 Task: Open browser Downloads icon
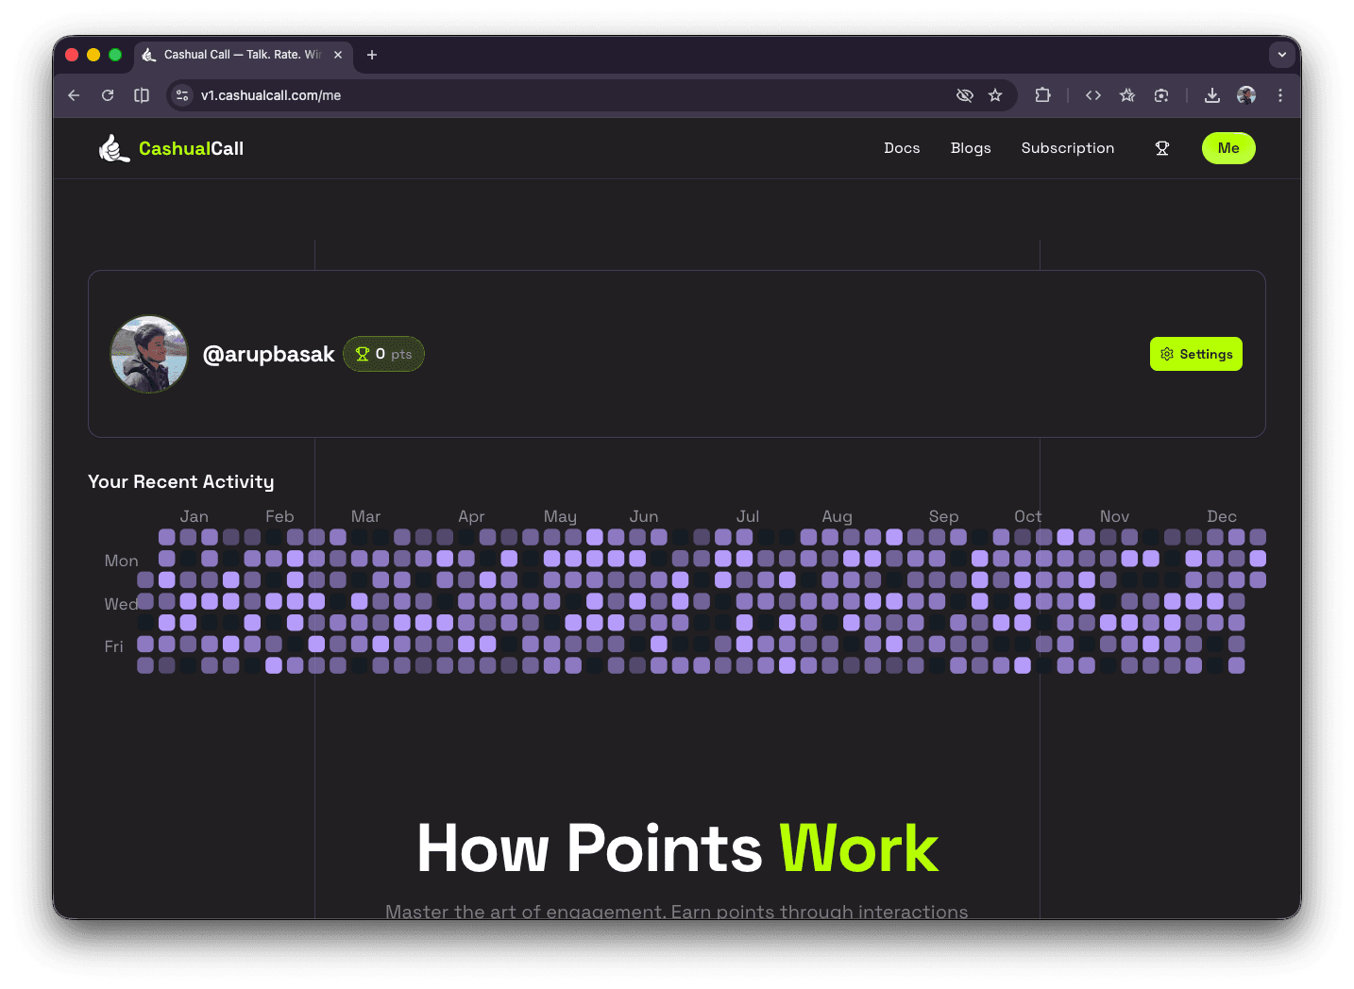click(1212, 95)
